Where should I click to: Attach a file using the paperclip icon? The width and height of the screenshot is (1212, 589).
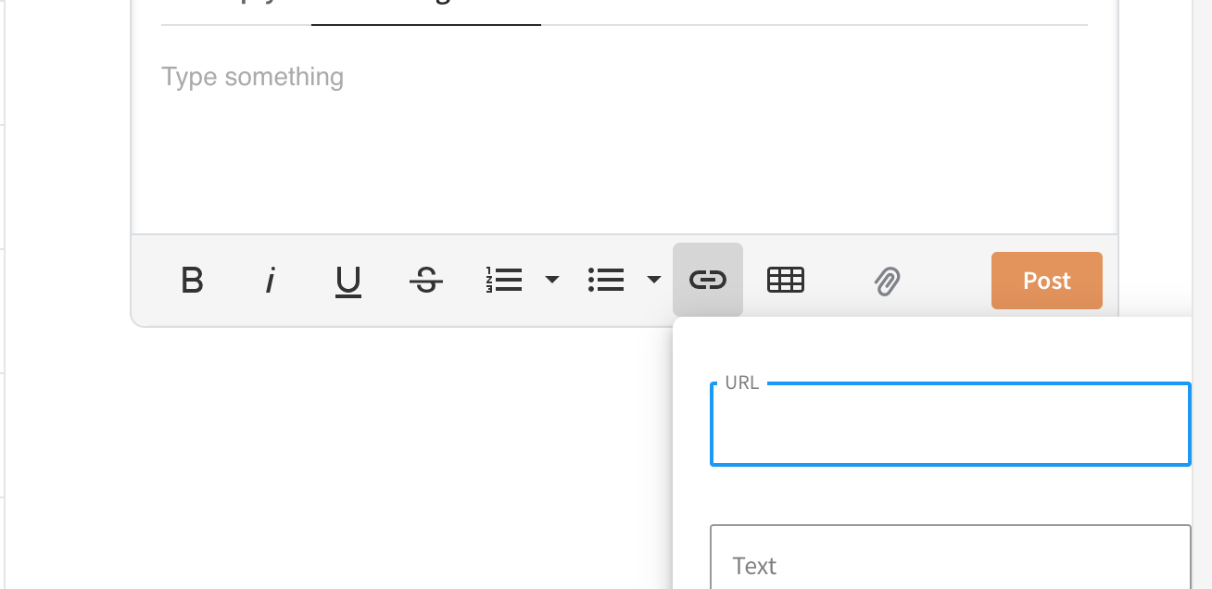tap(886, 281)
